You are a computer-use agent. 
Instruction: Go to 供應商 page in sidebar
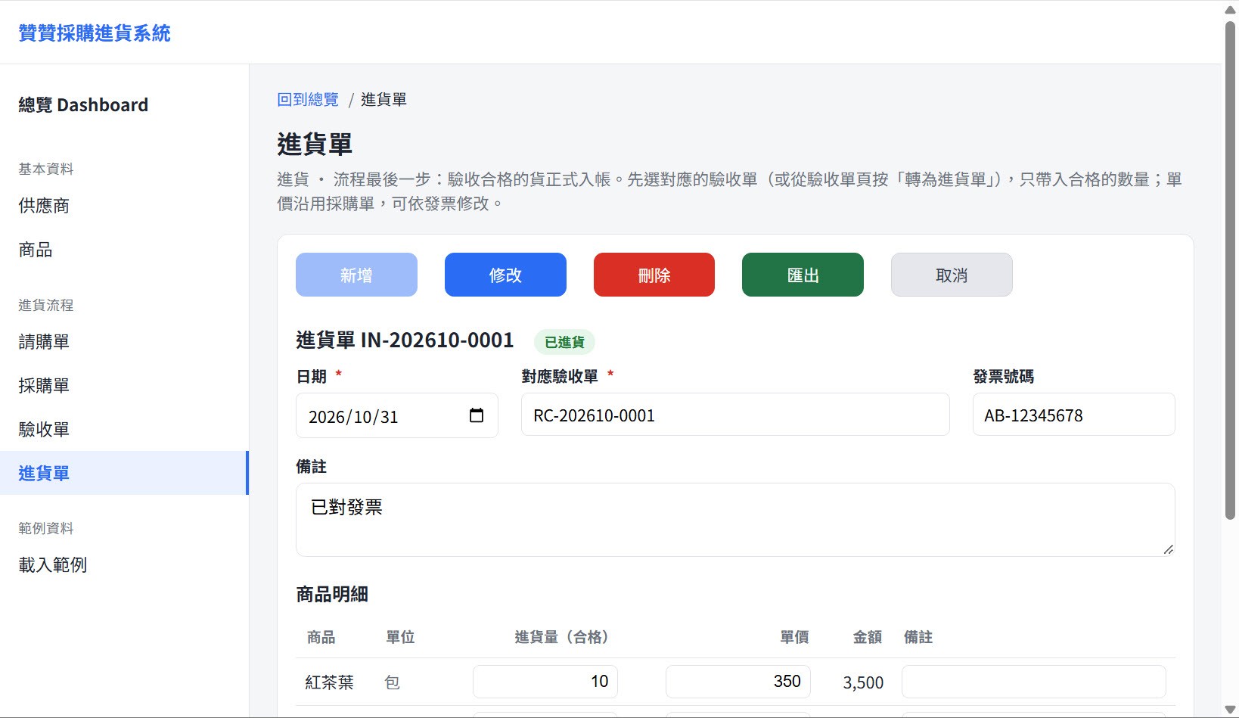point(44,206)
